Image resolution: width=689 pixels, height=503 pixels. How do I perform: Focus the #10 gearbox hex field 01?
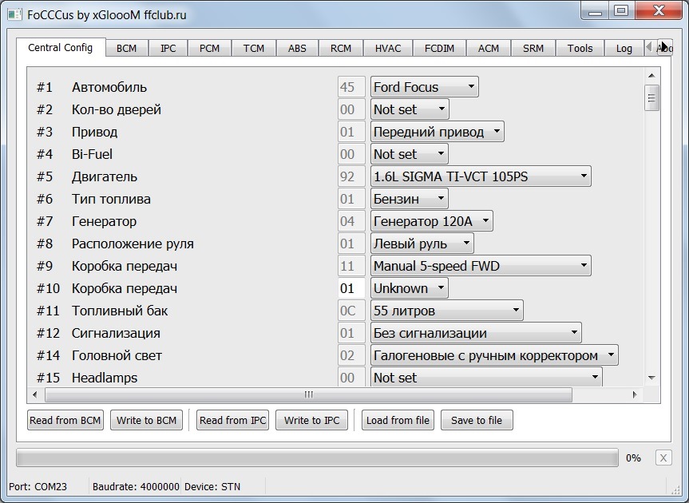point(351,288)
